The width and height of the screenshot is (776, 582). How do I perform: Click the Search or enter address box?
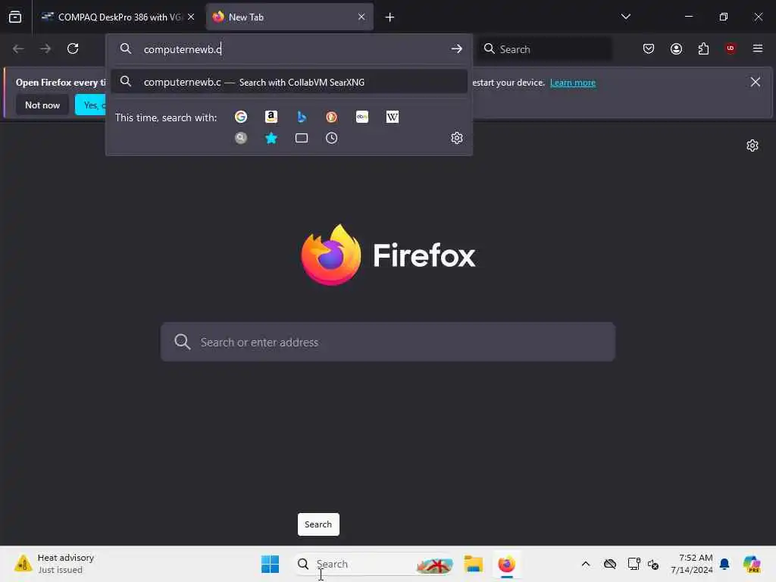(388, 342)
